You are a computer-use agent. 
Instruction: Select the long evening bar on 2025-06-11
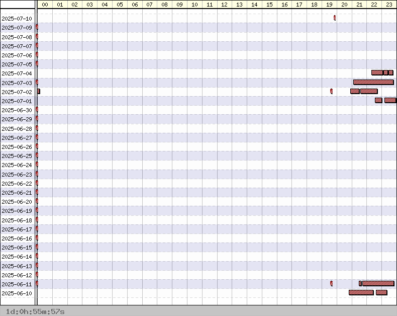point(378,283)
